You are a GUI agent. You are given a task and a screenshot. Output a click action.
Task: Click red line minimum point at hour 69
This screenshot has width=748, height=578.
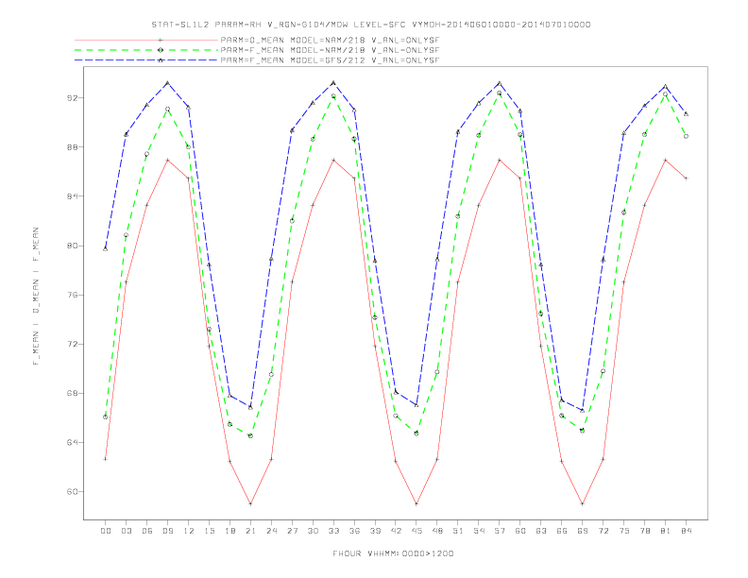click(583, 503)
